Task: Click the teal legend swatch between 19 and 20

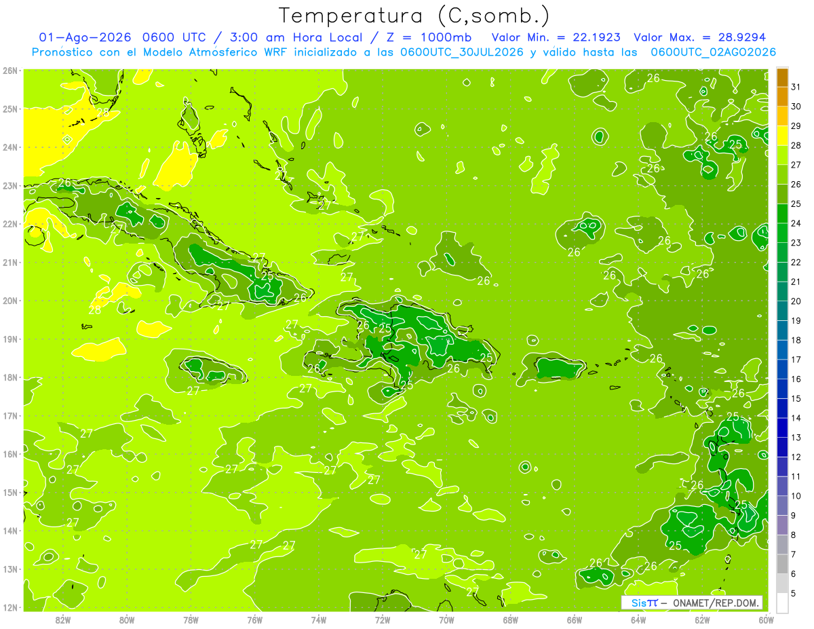Action: click(x=782, y=311)
